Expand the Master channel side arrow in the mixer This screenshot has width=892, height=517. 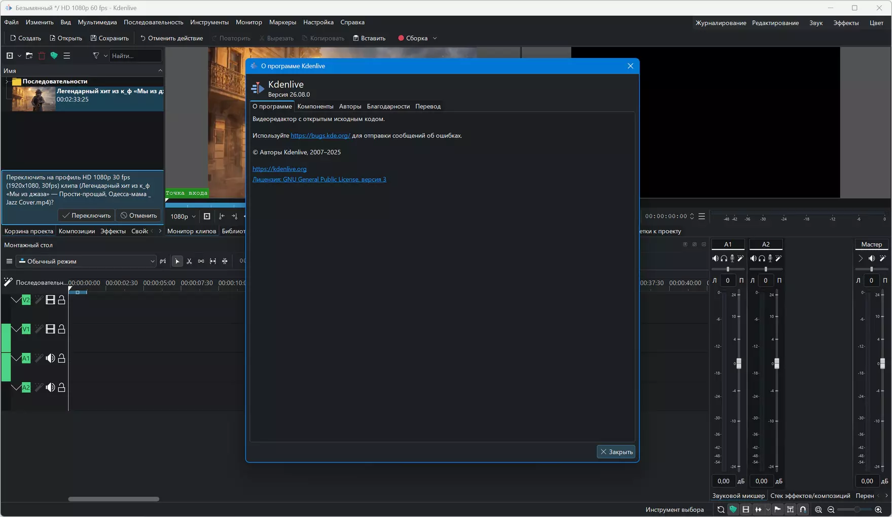tap(861, 258)
